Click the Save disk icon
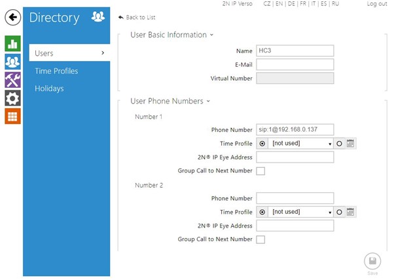Screen dimensions: 394x280 click(x=372, y=261)
